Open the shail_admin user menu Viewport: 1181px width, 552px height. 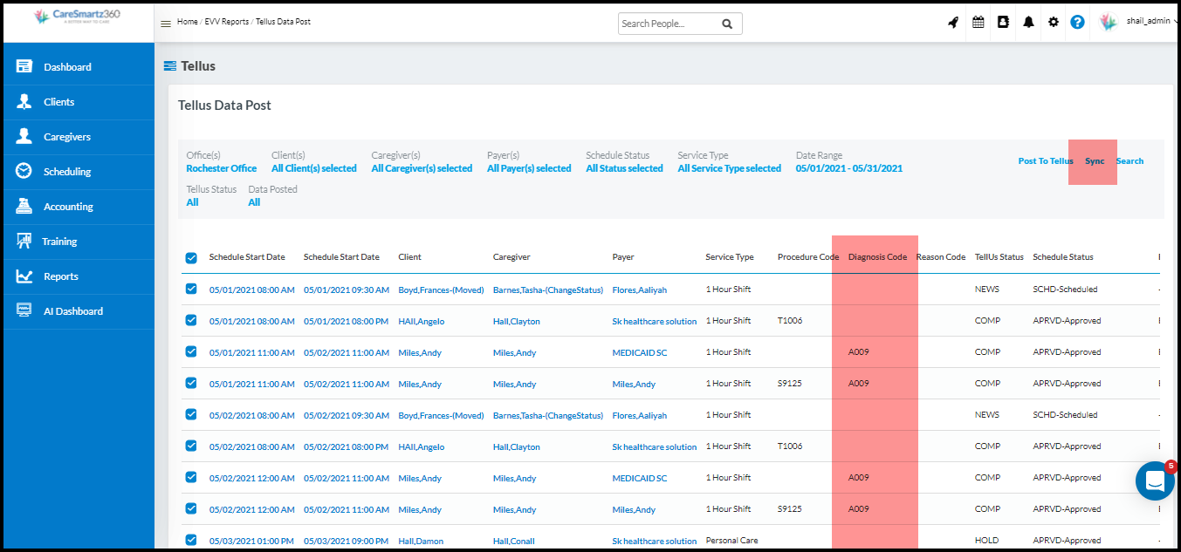pos(1140,22)
